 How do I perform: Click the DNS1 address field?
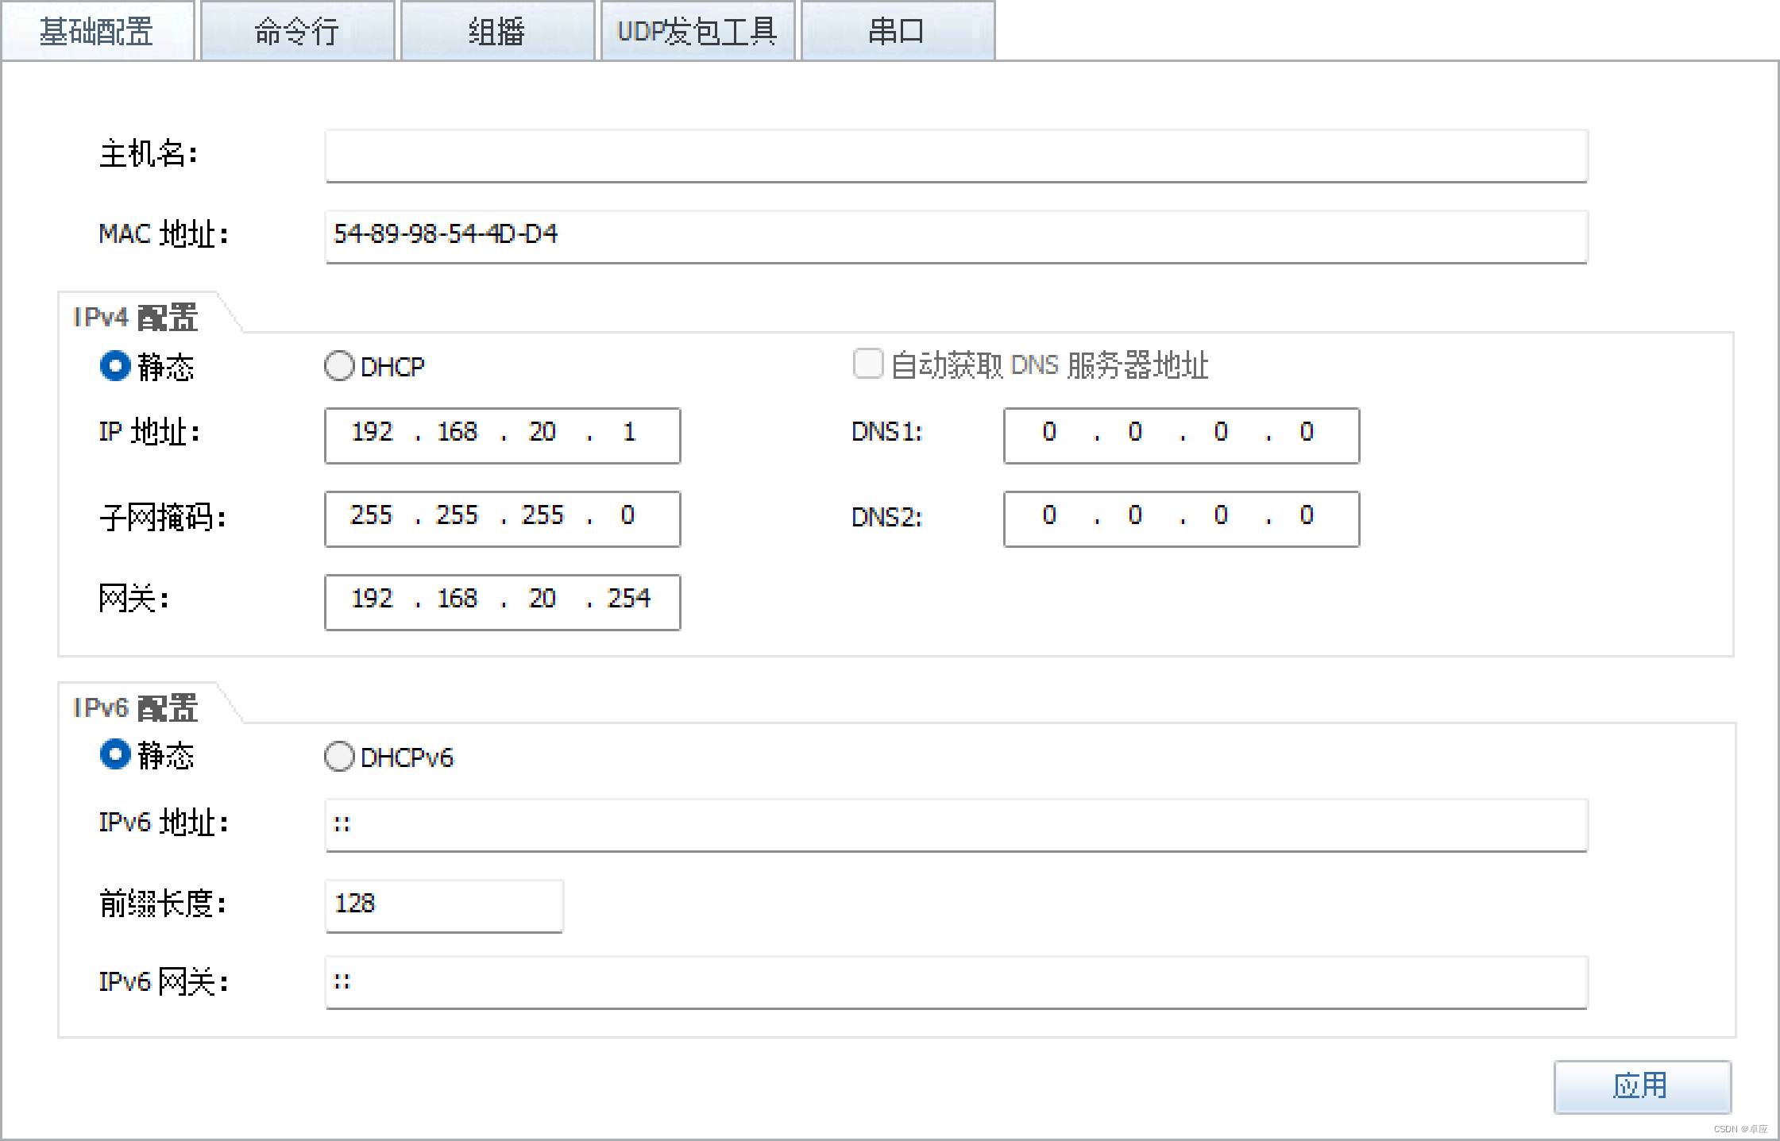[x=1181, y=435]
